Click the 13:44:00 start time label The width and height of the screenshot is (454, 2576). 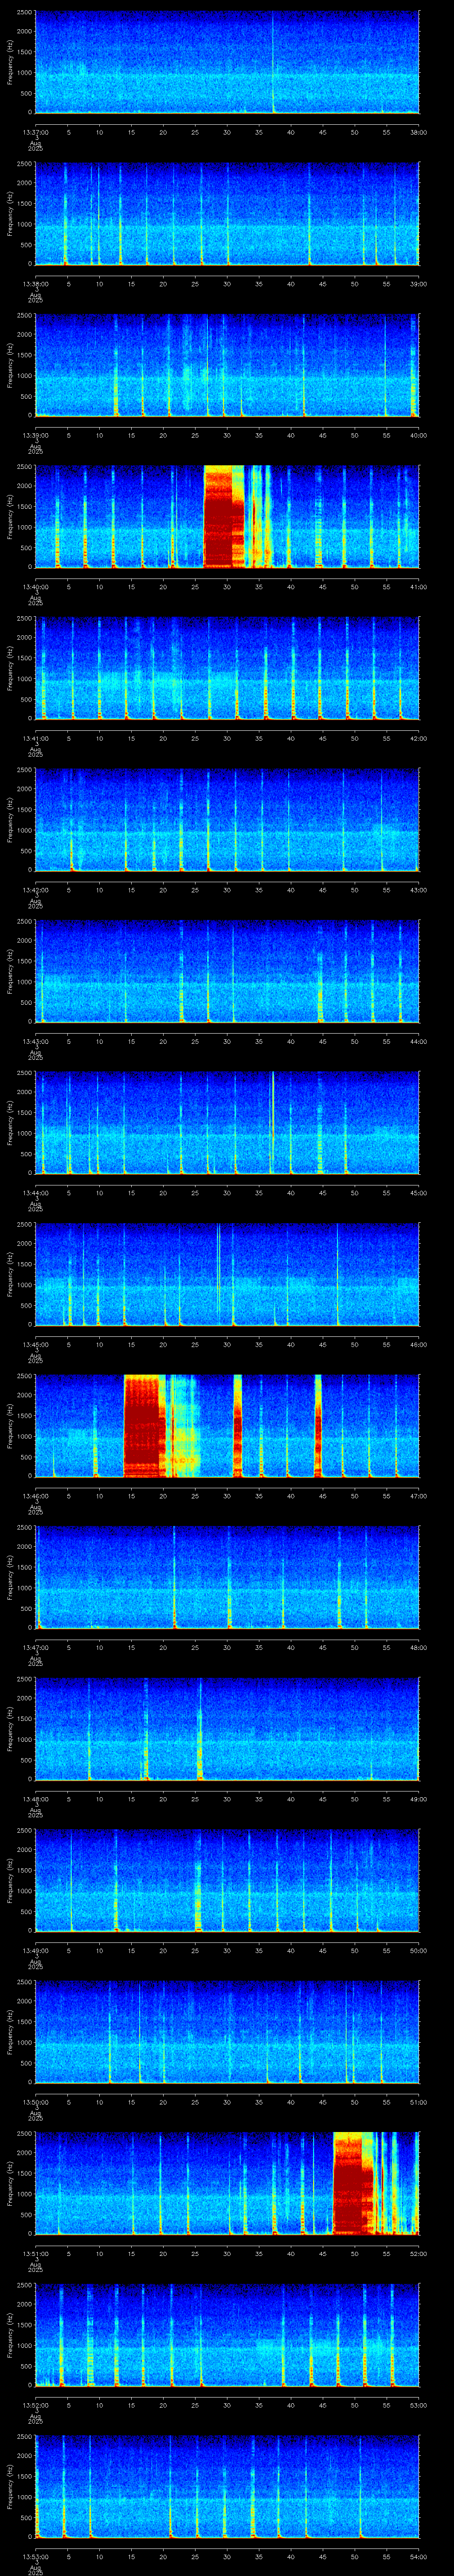pos(36,1193)
